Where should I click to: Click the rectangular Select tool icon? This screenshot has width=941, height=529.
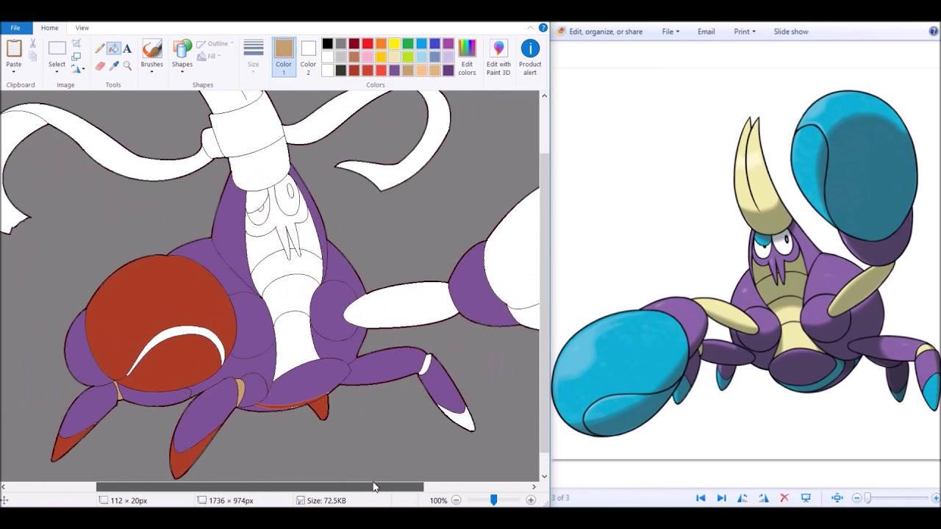pyautogui.click(x=57, y=48)
